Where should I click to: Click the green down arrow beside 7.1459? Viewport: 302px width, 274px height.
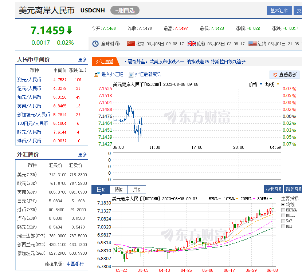[x=70, y=30]
